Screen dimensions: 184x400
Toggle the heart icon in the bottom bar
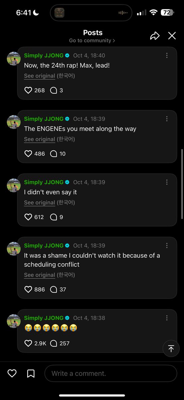12,373
